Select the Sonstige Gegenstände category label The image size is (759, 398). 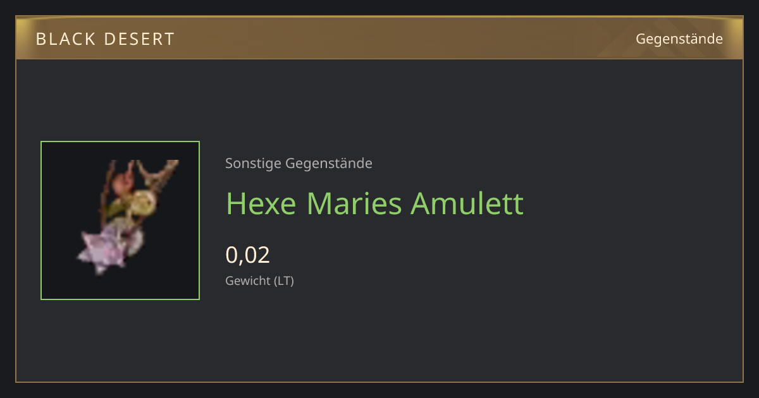coord(299,164)
